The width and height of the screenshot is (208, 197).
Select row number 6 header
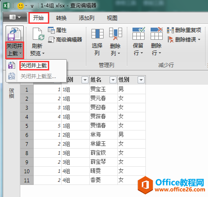(x=27, y=135)
